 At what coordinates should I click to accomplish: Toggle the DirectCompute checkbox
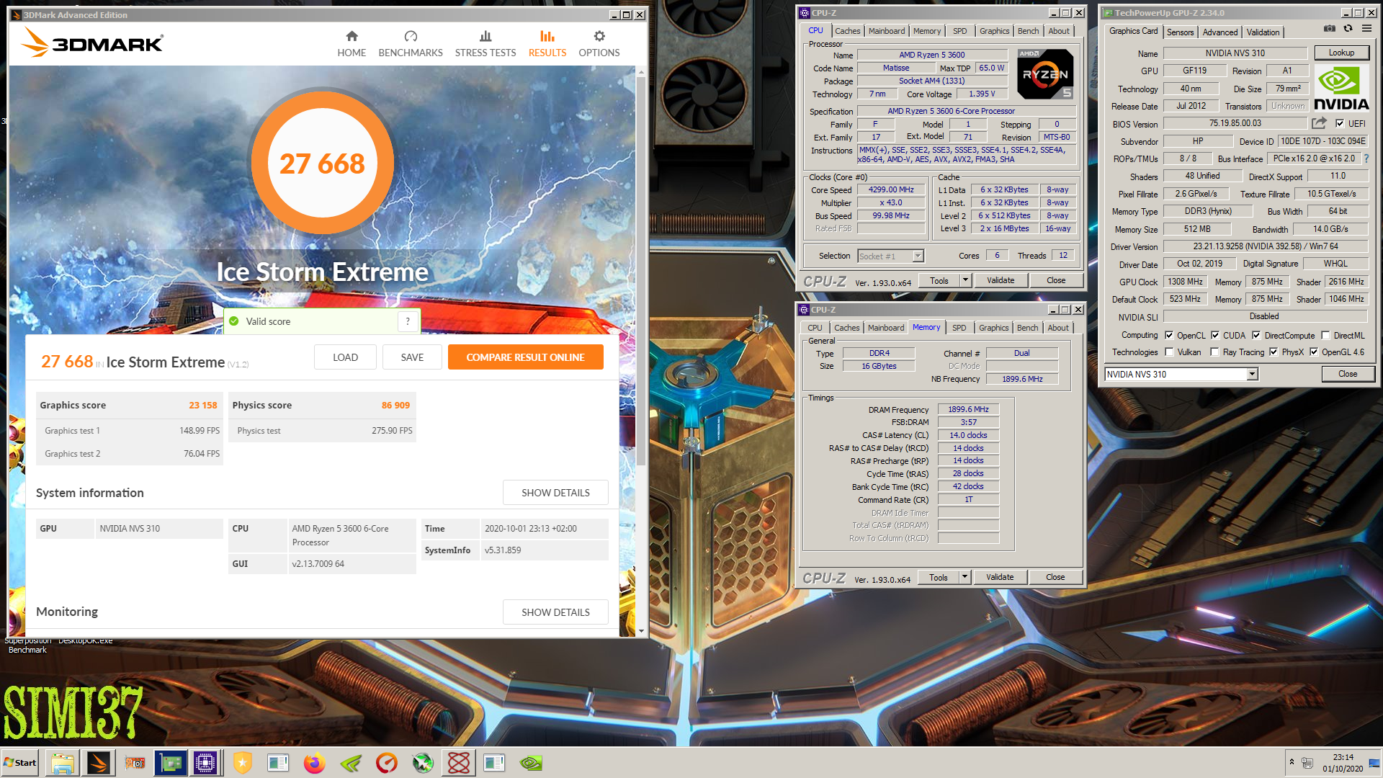(x=1256, y=335)
